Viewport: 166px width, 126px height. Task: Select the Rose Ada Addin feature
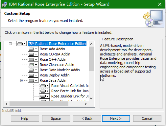coord(52,49)
